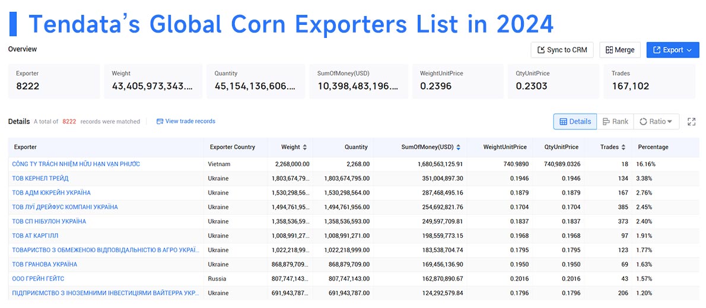Open exporter ТОВ КЕРНЕЛ ТРЕЙД

click(40, 178)
